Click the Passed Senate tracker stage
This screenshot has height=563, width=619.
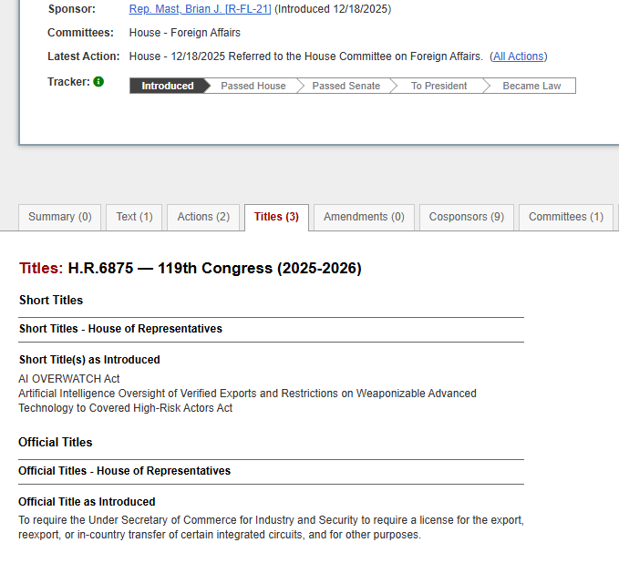[x=346, y=86]
